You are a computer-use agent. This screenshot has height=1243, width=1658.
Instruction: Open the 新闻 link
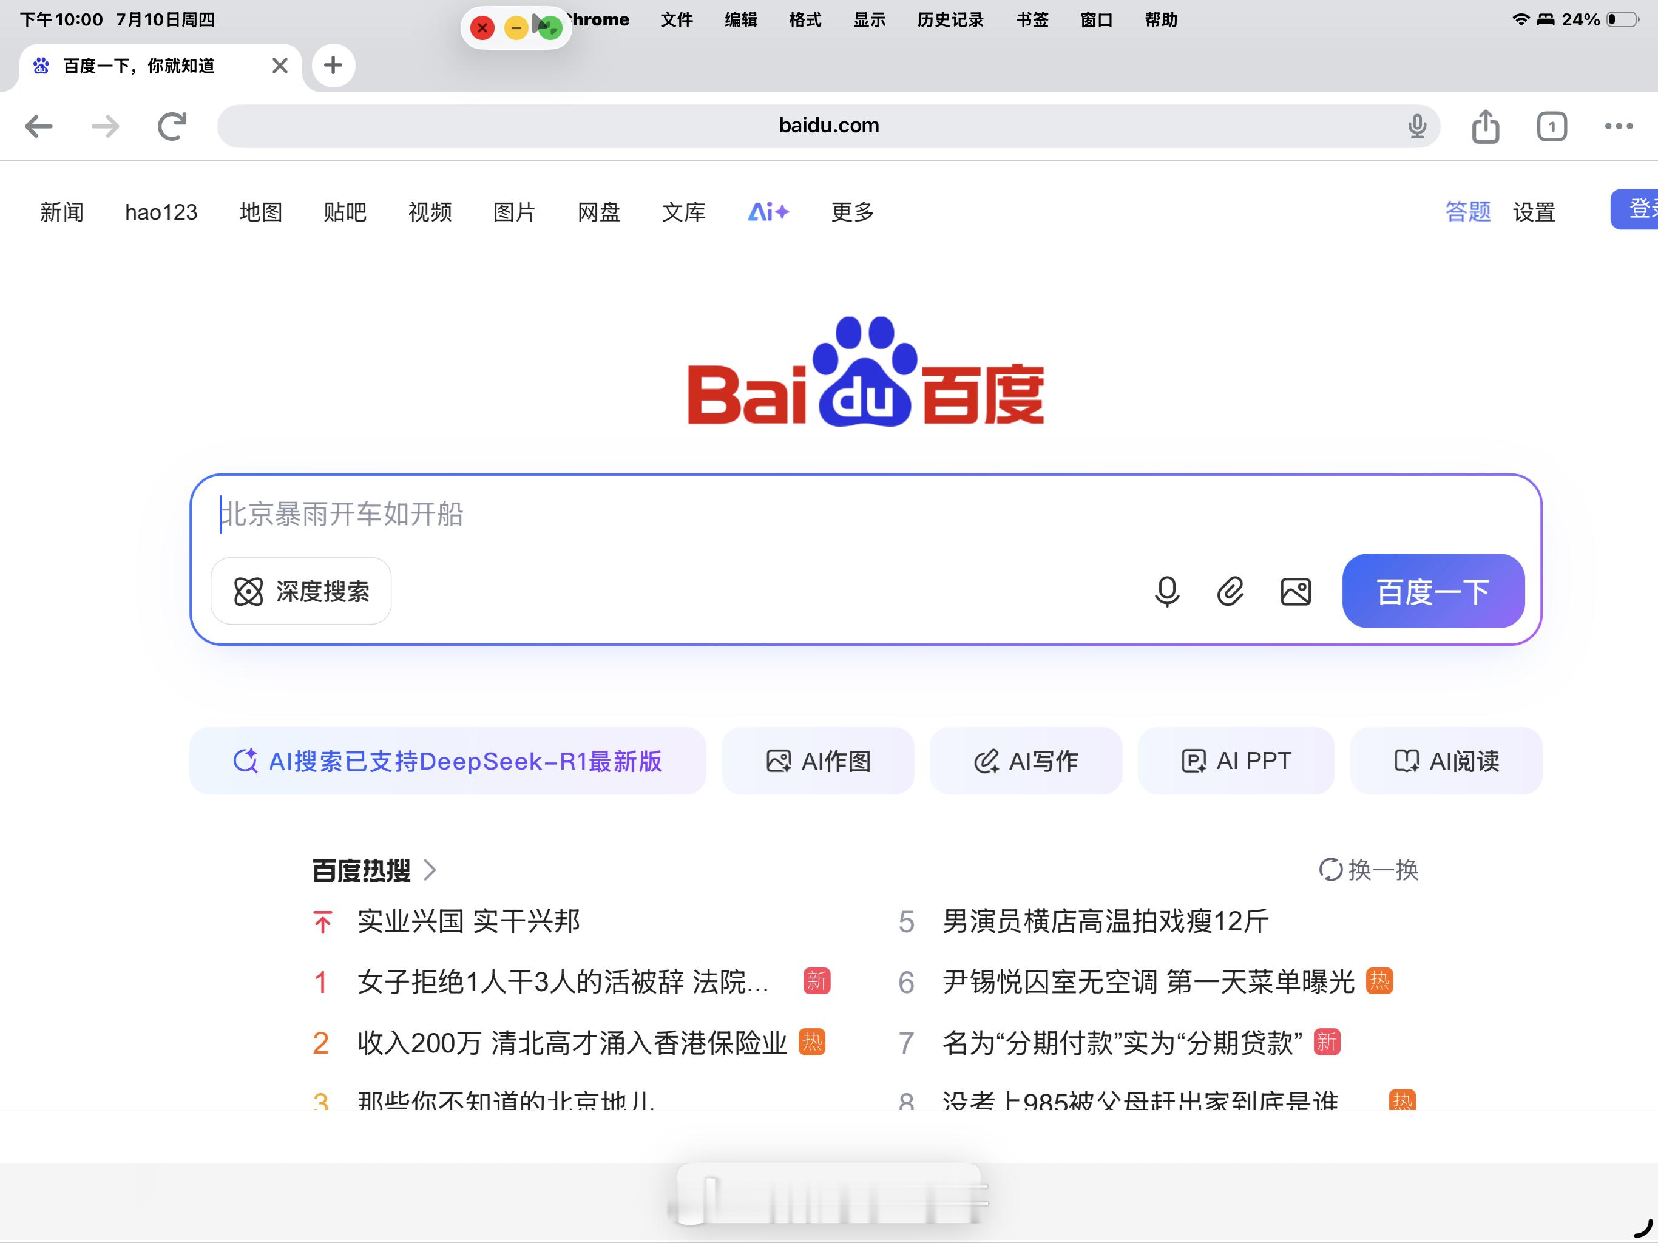[x=61, y=212]
